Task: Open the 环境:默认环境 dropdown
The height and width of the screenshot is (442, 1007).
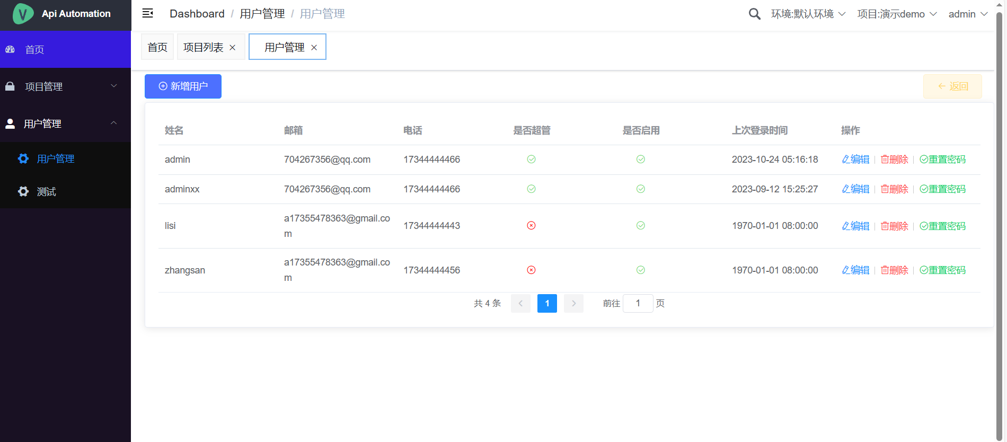Action: click(808, 14)
